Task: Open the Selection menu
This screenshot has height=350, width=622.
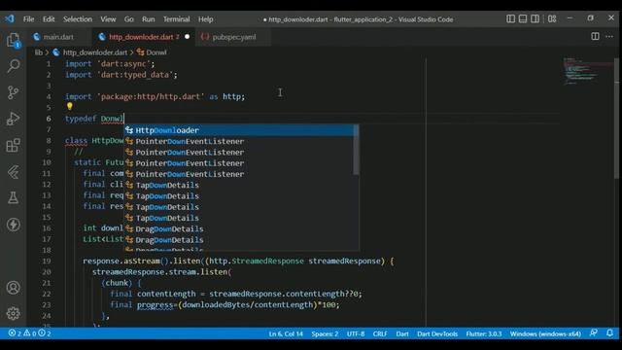Action: pyautogui.click(x=78, y=19)
